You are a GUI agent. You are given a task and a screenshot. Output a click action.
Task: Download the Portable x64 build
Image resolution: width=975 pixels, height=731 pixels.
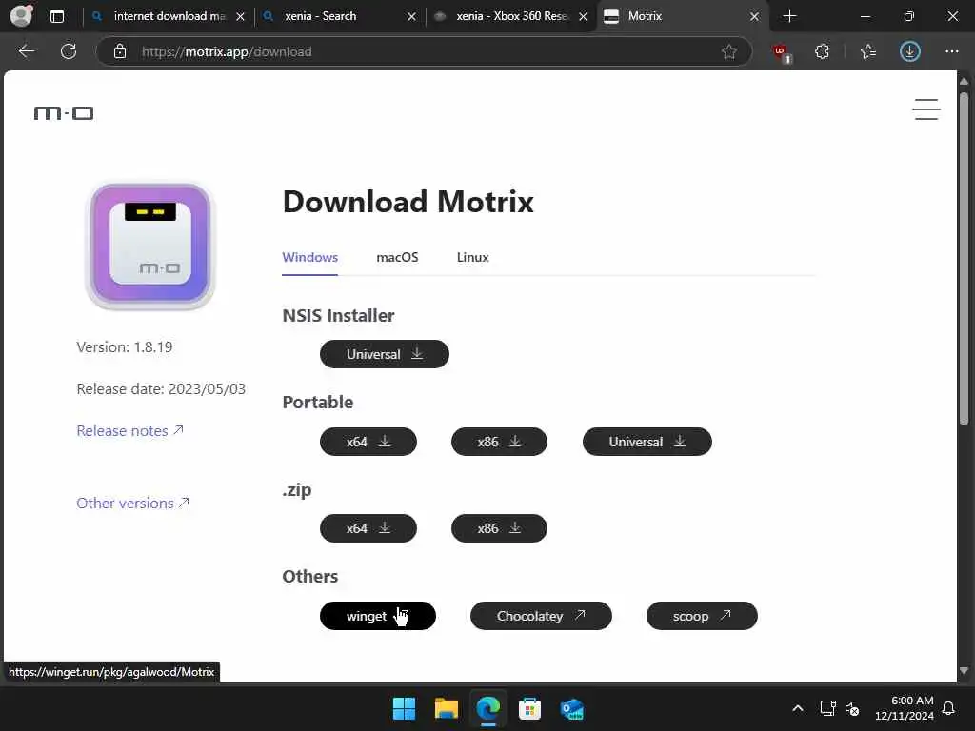pyautogui.click(x=368, y=442)
